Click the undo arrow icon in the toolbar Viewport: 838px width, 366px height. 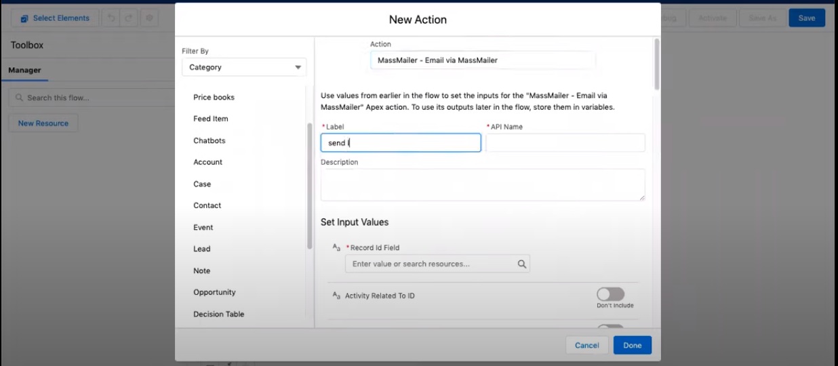(112, 18)
